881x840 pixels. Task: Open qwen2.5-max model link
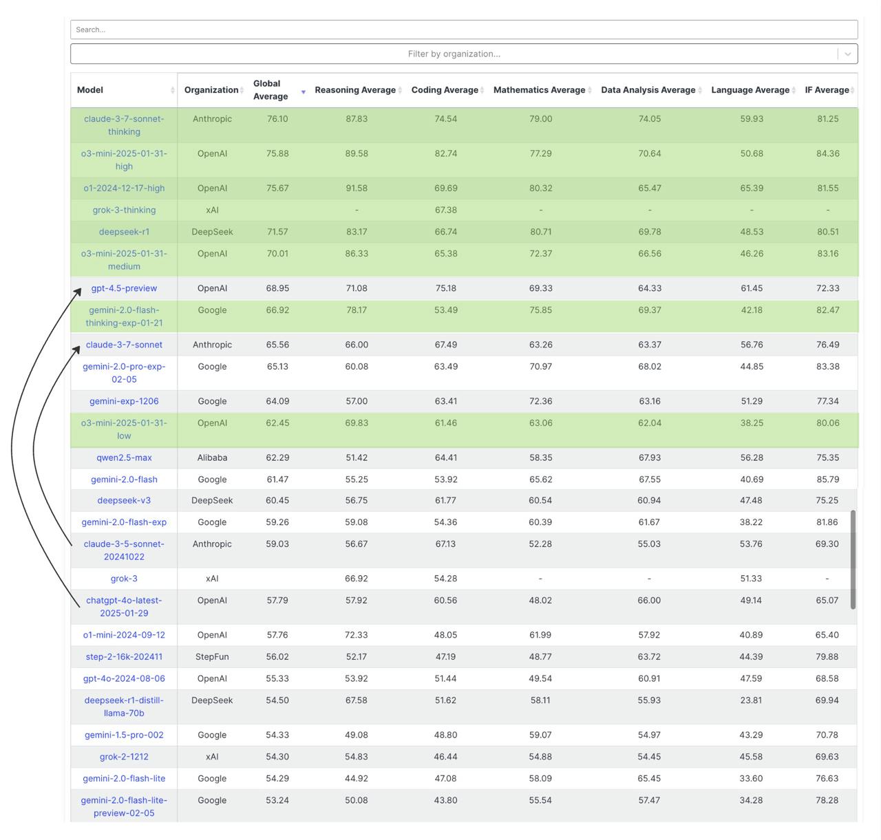coord(124,457)
